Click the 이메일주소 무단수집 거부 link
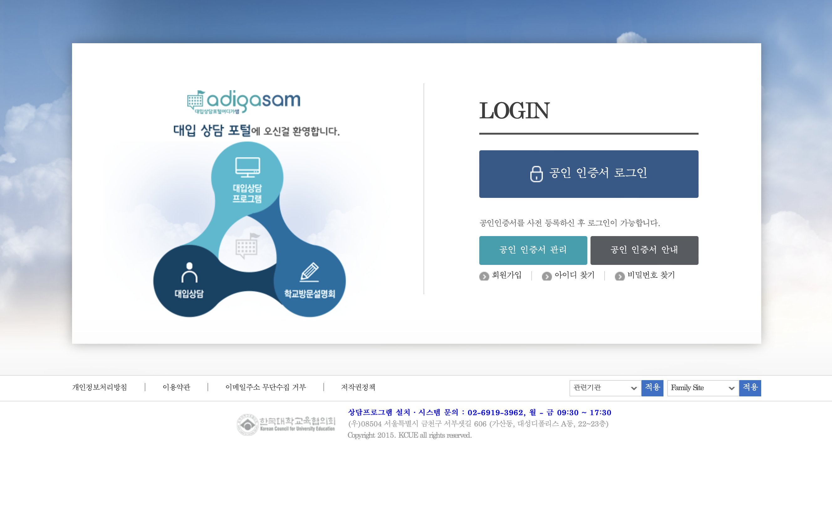Image resolution: width=832 pixels, height=521 pixels. [265, 387]
